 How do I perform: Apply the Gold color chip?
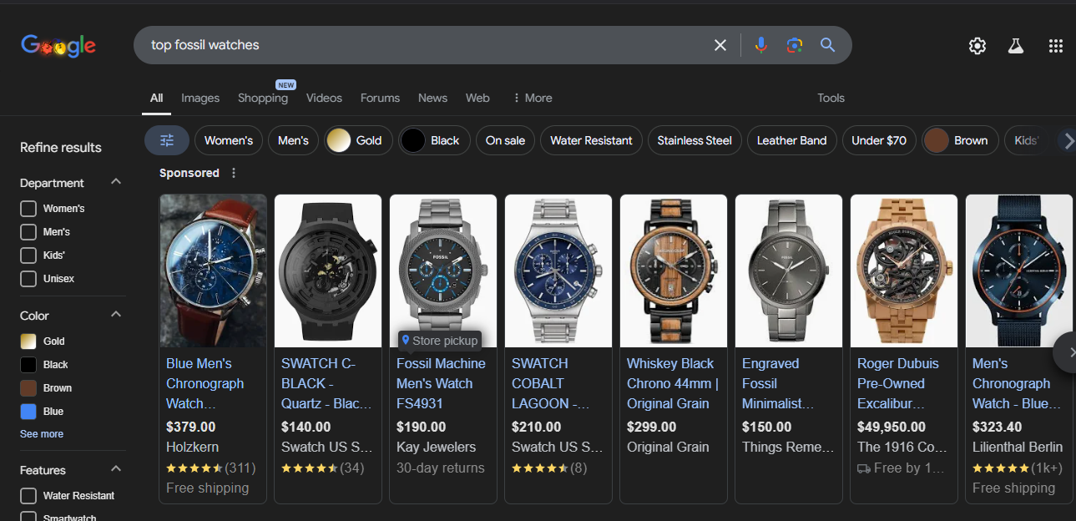(358, 140)
